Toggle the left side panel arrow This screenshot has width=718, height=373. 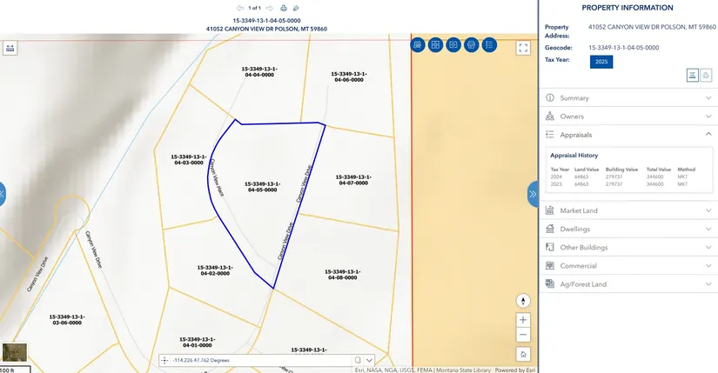(x=3, y=193)
